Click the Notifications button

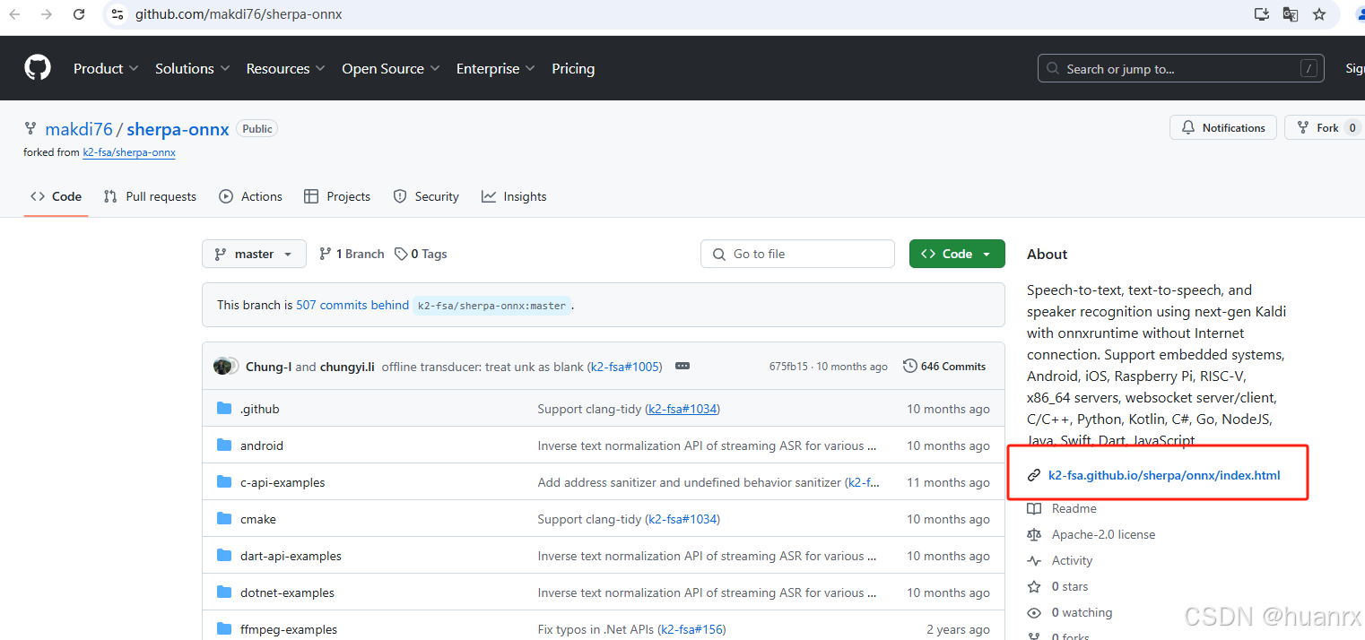(x=1223, y=128)
